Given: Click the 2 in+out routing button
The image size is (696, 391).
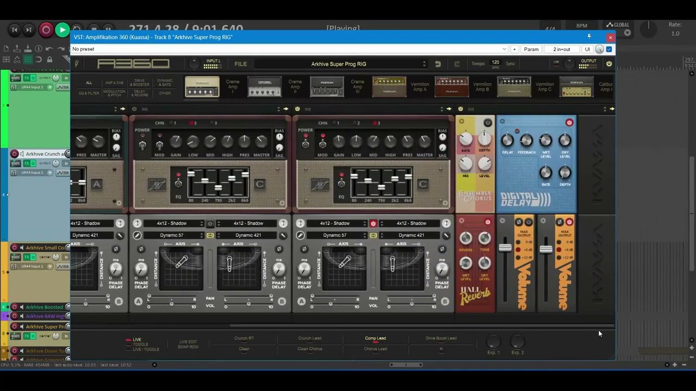Looking at the screenshot, I should (x=562, y=49).
